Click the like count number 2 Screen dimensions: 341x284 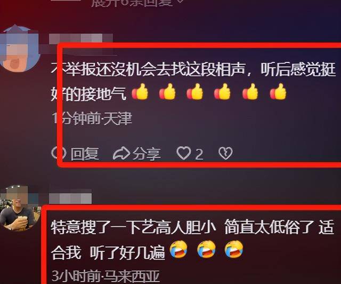tap(199, 154)
